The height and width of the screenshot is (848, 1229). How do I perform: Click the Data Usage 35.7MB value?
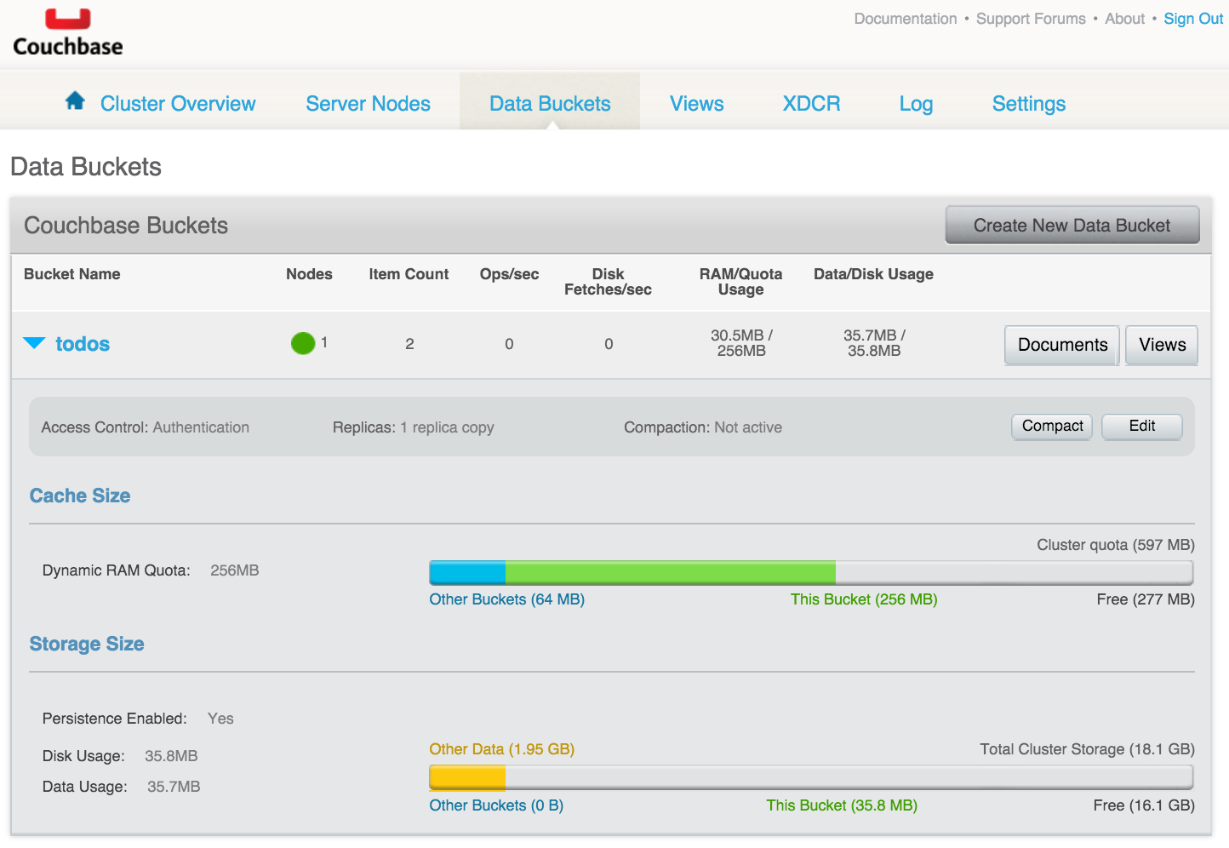point(174,787)
